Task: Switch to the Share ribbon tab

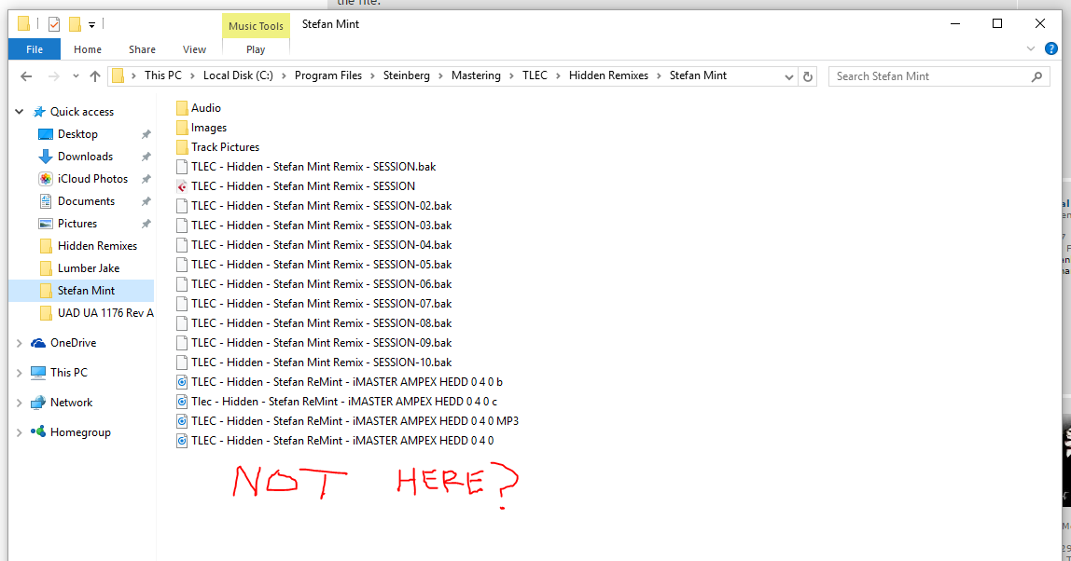Action: [x=142, y=49]
